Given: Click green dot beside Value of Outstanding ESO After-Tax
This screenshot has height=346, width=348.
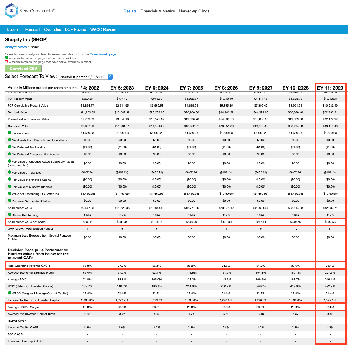Looking at the screenshot, I should (9, 193).
